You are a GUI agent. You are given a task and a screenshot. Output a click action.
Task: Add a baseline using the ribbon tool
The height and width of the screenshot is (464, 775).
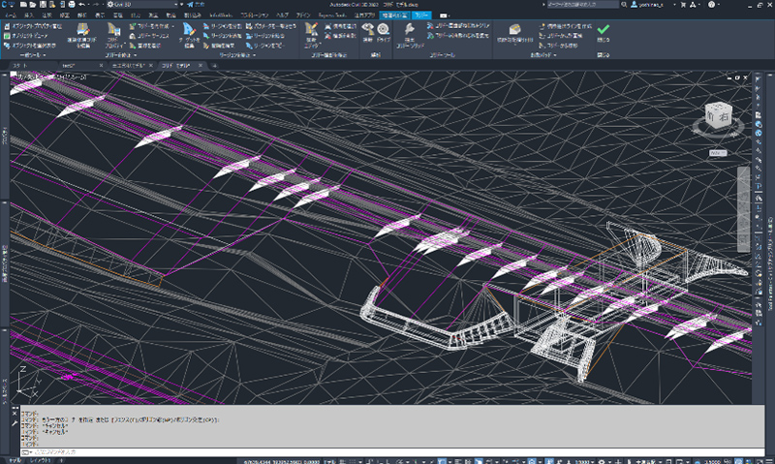click(x=144, y=46)
